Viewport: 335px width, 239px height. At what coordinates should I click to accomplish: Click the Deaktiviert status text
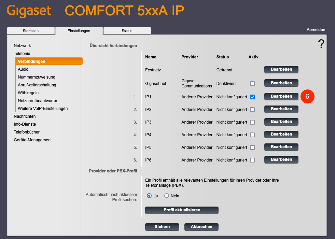(x=226, y=84)
